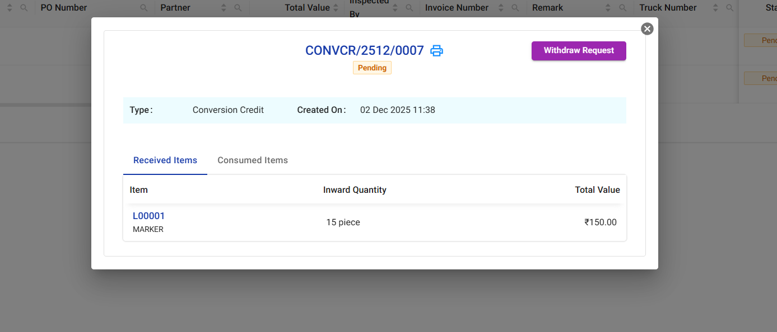
Task: Sort the Truck Number column
Action: (x=715, y=8)
